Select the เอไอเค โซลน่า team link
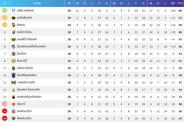Screen dimensions: 184x122 (x=25, y=68)
